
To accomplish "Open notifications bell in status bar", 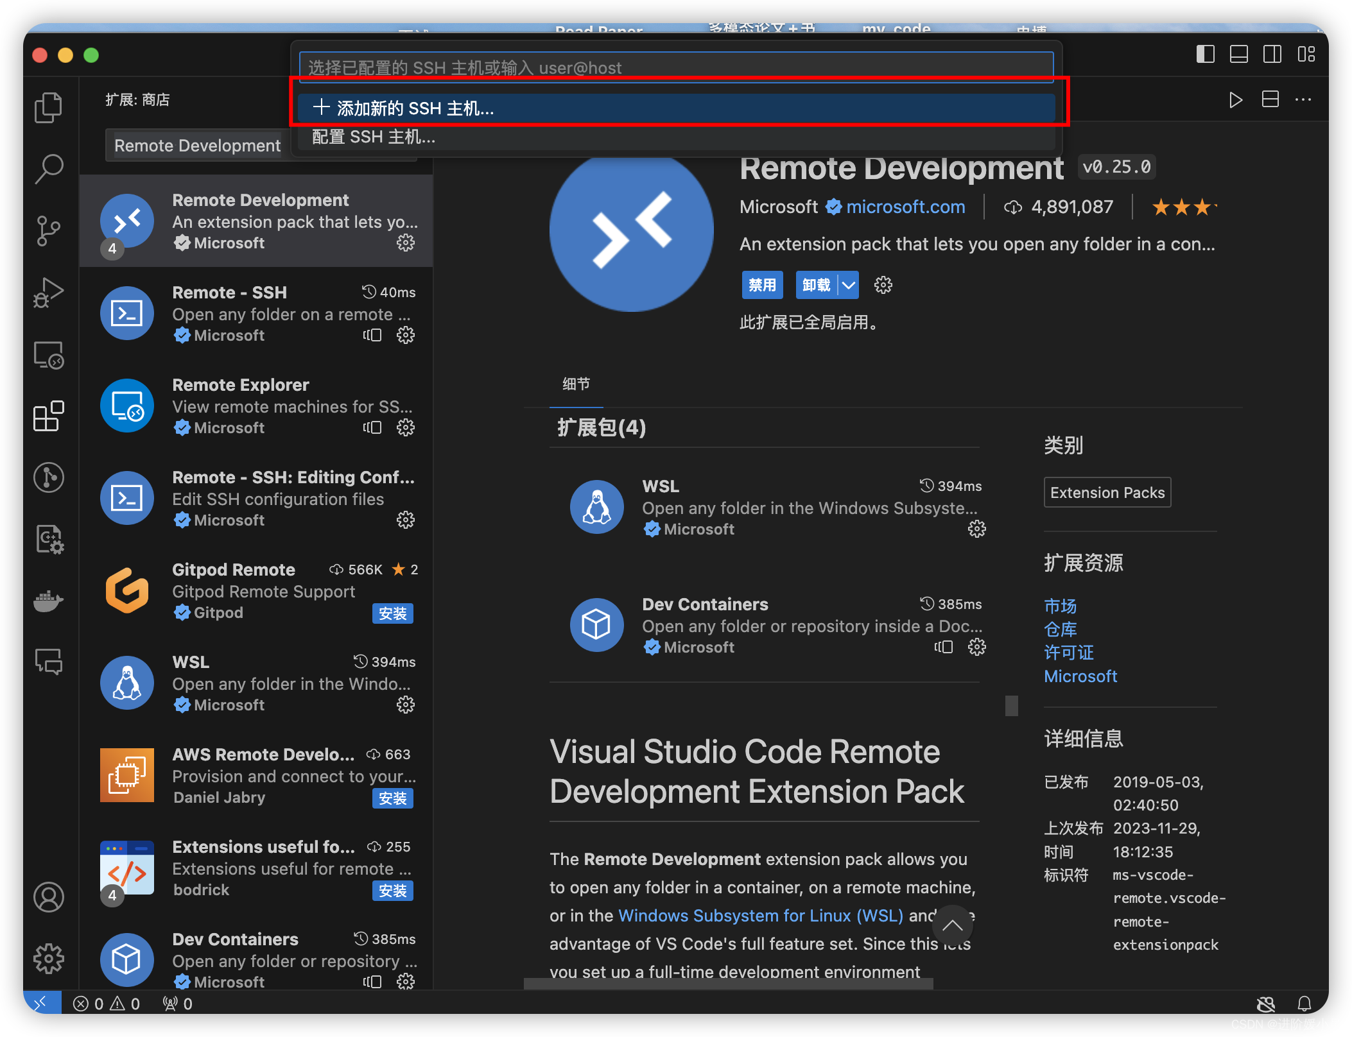I will pyautogui.click(x=1304, y=1003).
